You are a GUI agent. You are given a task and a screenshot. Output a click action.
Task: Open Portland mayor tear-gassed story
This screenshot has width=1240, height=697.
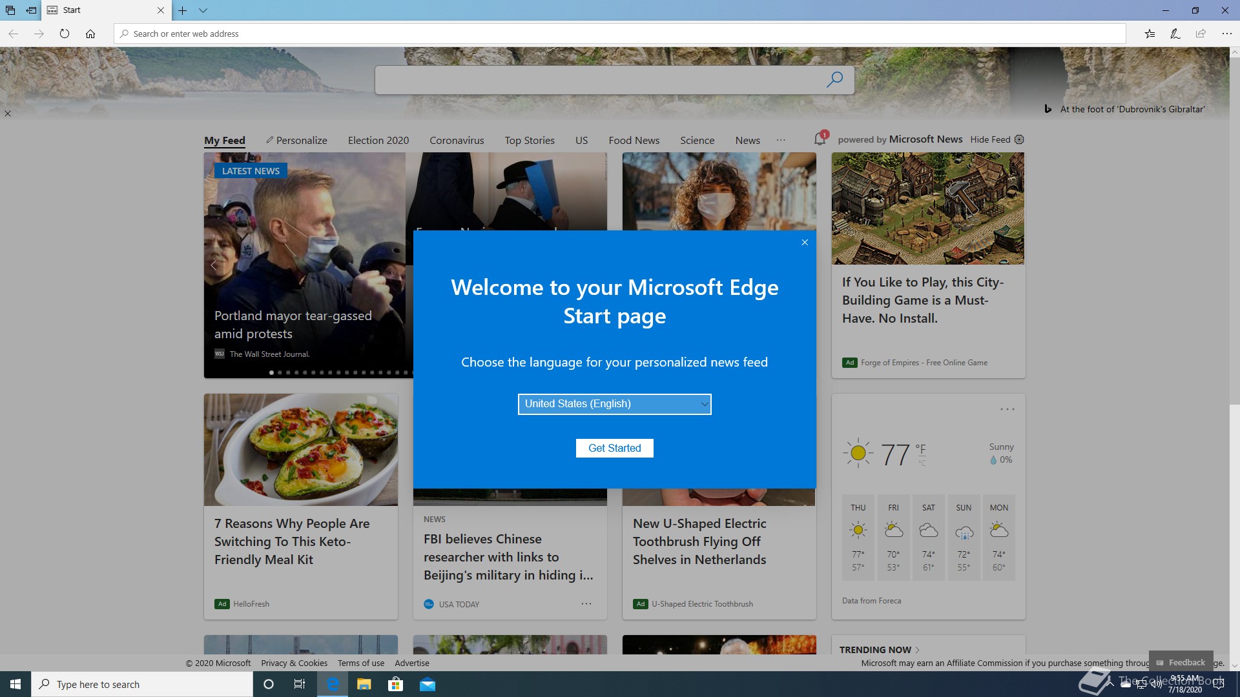point(293,325)
